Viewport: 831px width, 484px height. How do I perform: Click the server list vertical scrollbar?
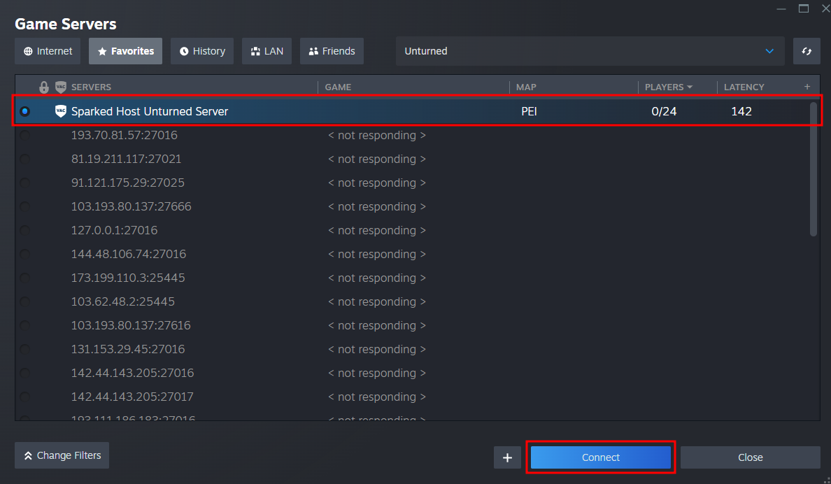click(x=814, y=169)
